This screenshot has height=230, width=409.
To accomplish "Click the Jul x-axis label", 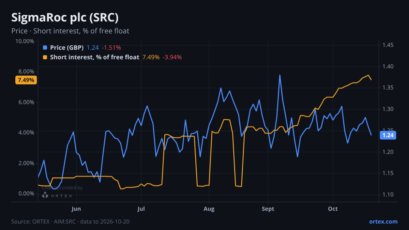I will 141,209.
